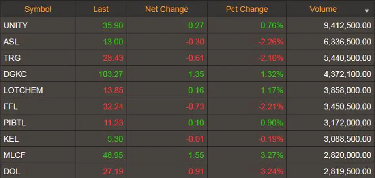The width and height of the screenshot is (375, 178).
Task: Click the Pct Change column header
Action: click(x=247, y=9)
